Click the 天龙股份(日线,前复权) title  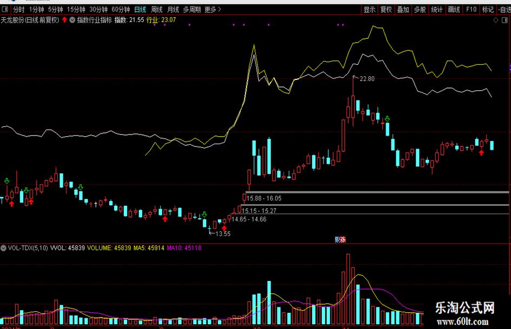(30, 20)
